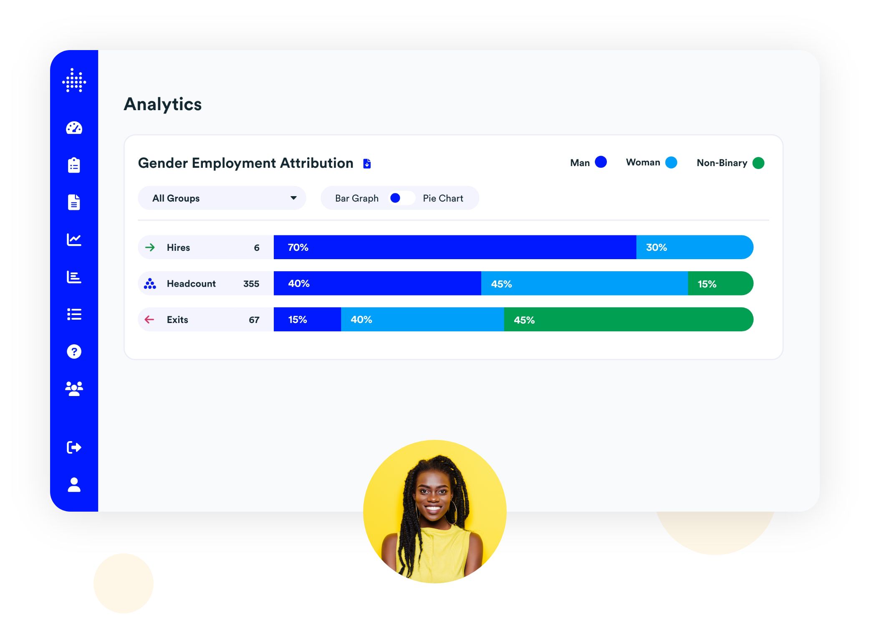This screenshot has width=869, height=641.
Task: Expand navigation using logout icon
Action: tap(75, 447)
